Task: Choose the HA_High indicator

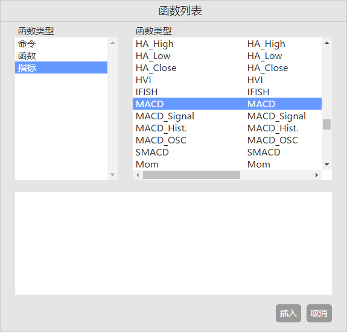Action: tap(227, 44)
